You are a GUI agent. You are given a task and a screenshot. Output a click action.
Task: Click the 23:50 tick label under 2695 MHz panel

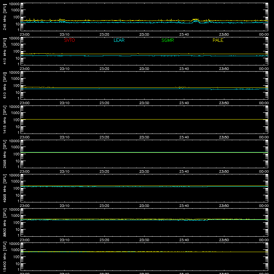[x=224, y=172]
